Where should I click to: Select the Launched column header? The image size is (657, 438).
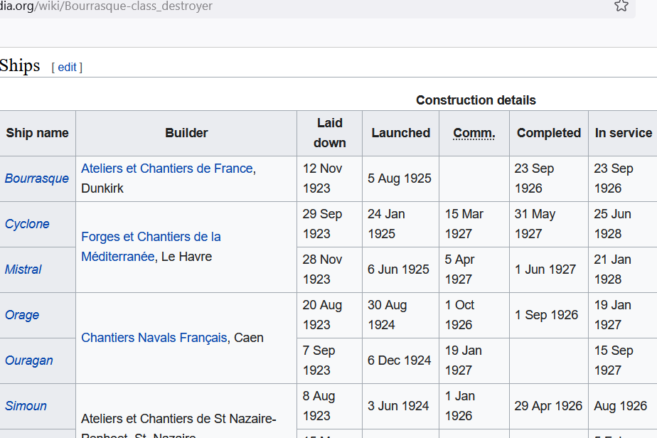click(401, 133)
